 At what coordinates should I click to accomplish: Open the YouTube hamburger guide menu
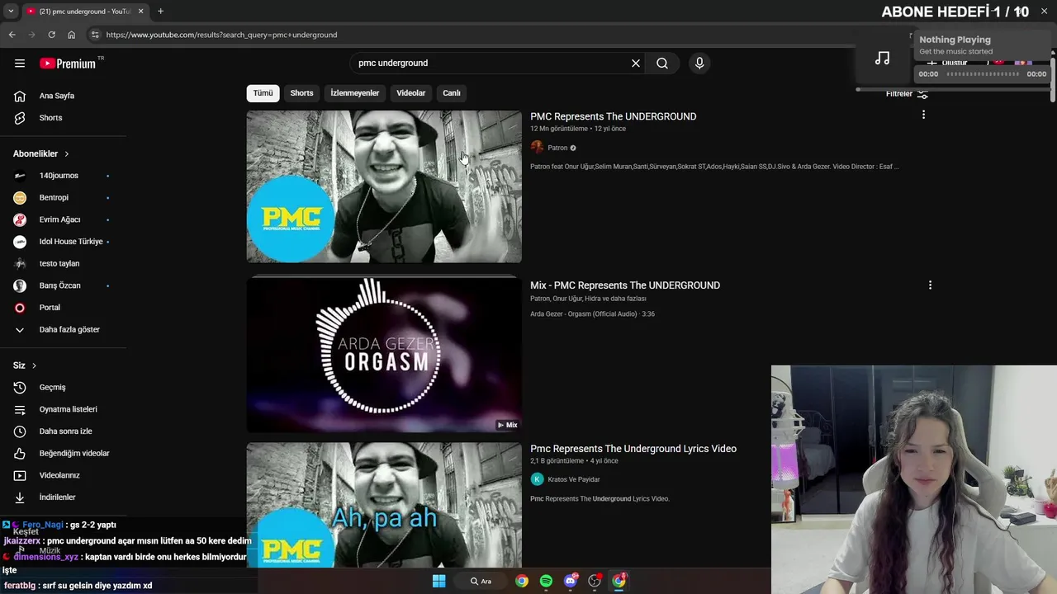point(20,63)
